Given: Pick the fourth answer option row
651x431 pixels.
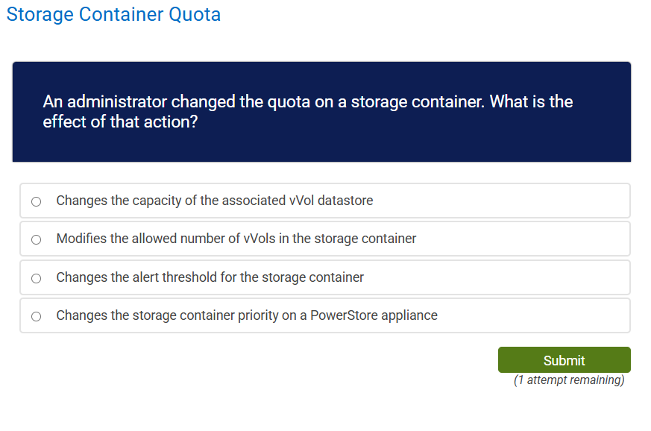Looking at the screenshot, I should (x=324, y=315).
